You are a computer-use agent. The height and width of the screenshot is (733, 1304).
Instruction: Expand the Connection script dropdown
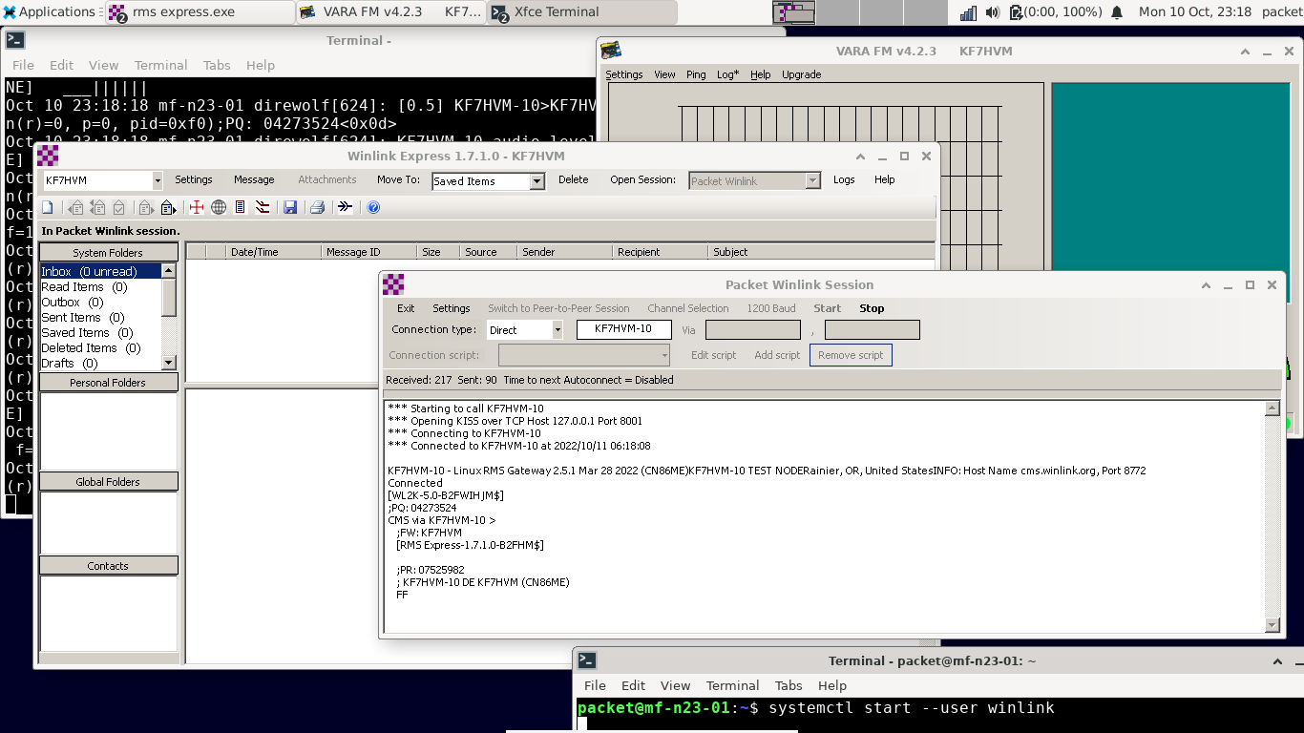[x=665, y=355]
